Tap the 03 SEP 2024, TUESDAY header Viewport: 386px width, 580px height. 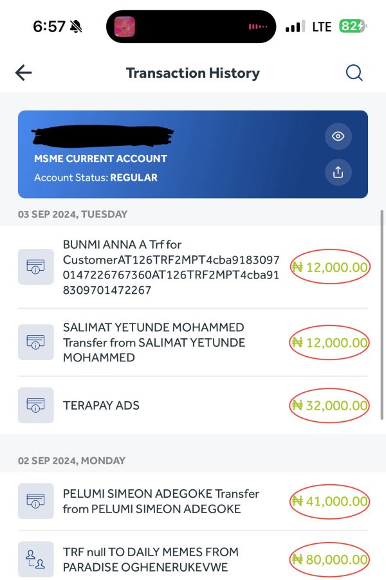tap(73, 214)
